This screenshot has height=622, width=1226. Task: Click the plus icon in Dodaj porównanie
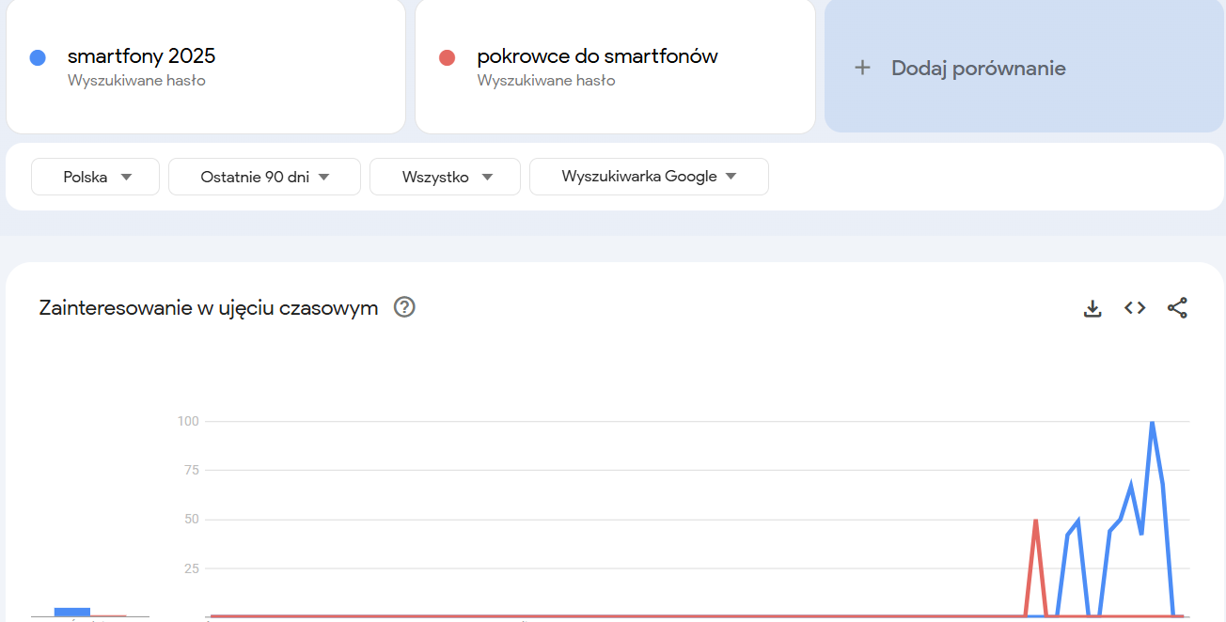tap(862, 68)
